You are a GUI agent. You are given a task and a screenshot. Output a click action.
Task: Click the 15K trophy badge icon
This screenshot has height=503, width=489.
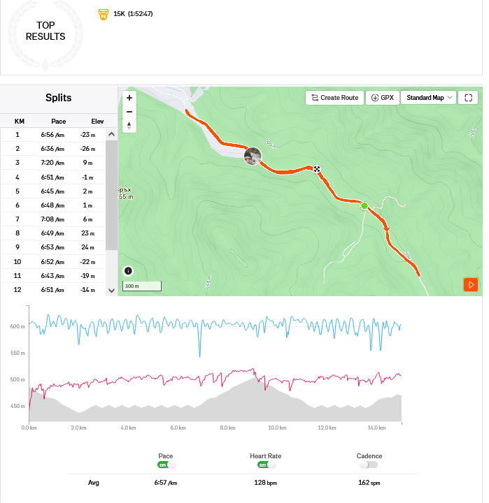click(104, 14)
